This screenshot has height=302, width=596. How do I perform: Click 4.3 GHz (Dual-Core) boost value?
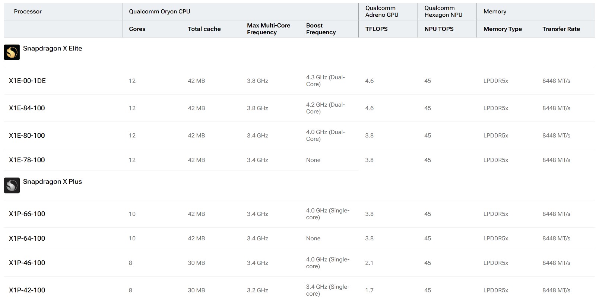[x=326, y=81]
